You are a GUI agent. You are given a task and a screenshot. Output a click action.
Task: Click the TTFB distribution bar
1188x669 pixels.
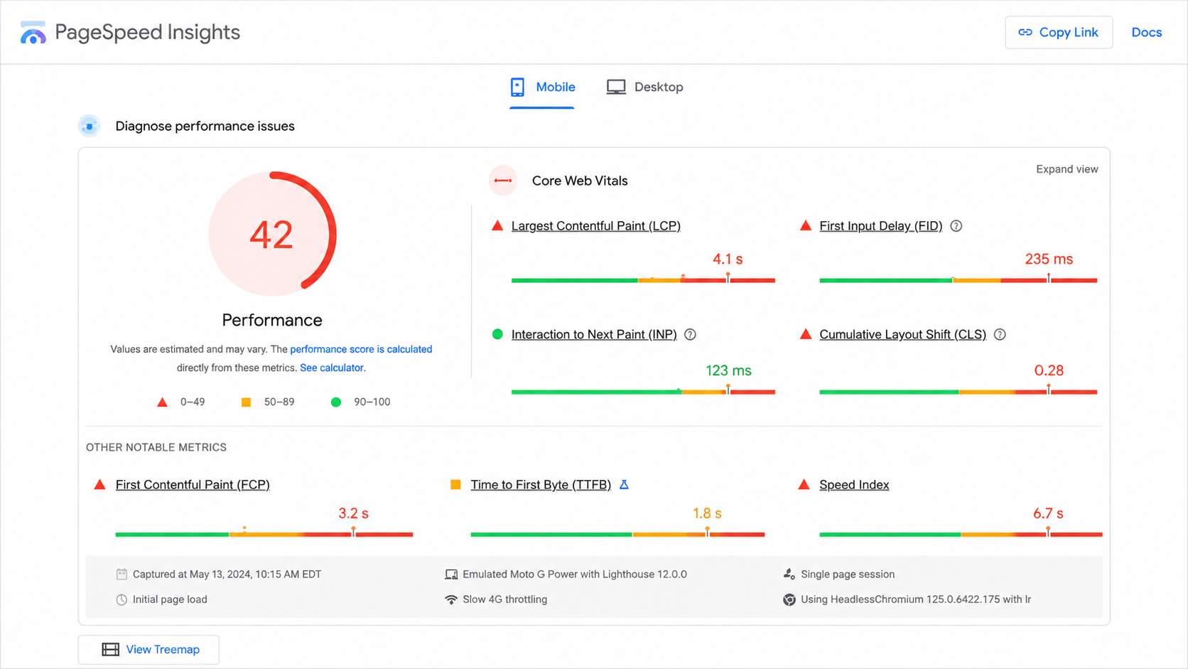[x=617, y=534]
